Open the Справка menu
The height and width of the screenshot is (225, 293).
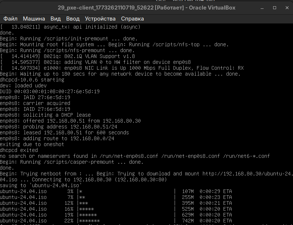pyautogui.click(x=130, y=18)
